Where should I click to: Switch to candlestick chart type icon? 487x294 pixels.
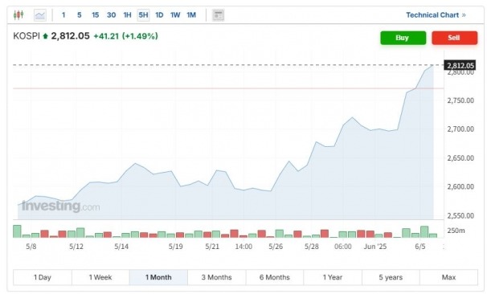pos(18,15)
